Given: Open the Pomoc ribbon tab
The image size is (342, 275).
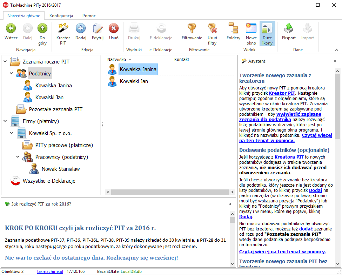Looking at the screenshot, I should (x=89, y=16).
